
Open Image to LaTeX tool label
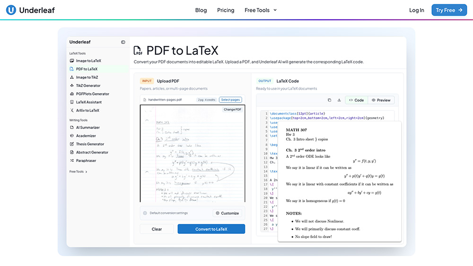pyautogui.click(x=88, y=60)
